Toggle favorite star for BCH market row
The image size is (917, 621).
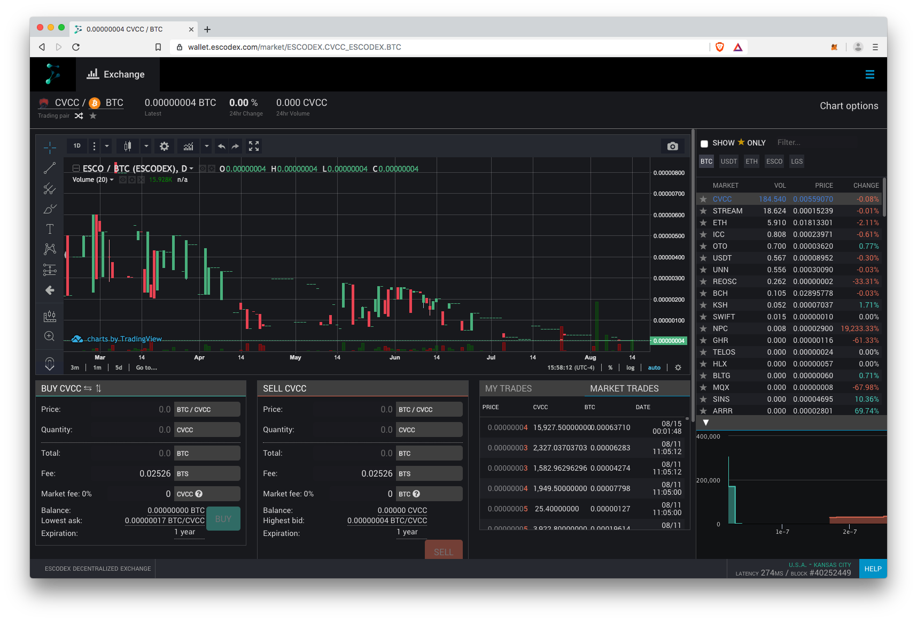[x=703, y=293]
